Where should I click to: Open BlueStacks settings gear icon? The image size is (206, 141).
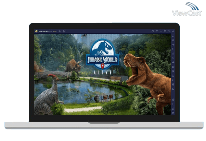[173, 100]
